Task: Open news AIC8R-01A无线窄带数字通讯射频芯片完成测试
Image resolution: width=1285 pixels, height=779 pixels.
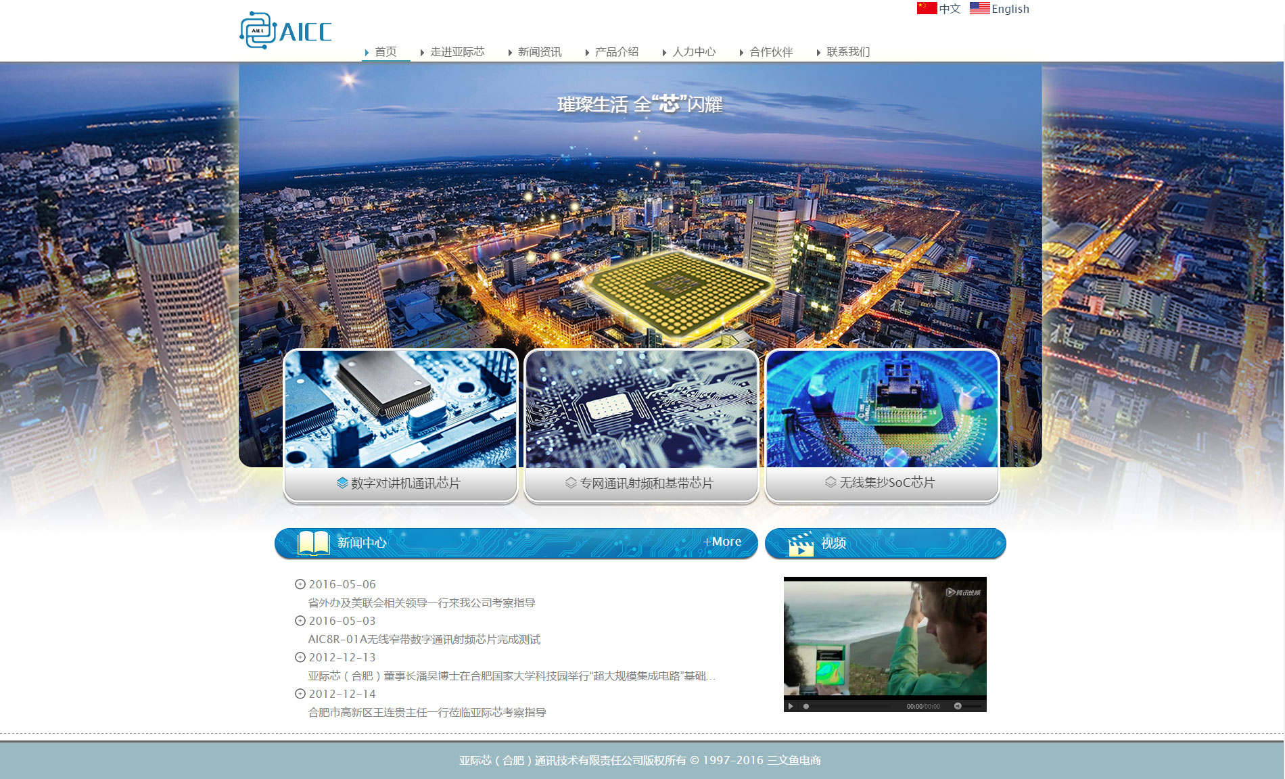Action: 424,639
